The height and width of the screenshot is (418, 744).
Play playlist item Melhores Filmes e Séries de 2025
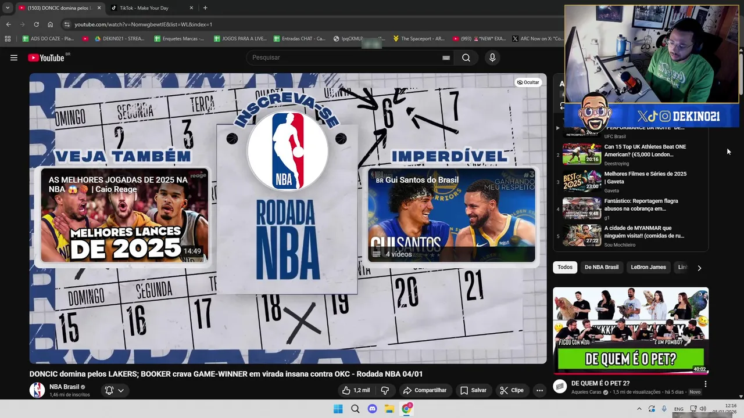point(631,181)
